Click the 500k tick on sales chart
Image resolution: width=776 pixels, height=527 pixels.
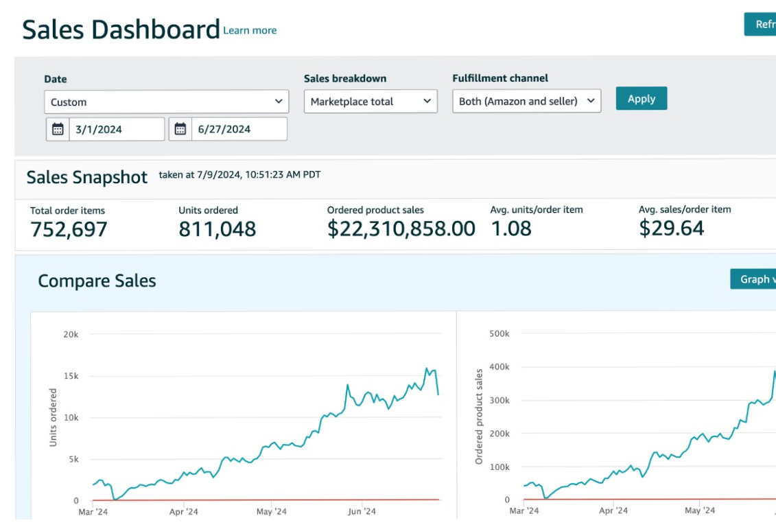click(x=499, y=333)
